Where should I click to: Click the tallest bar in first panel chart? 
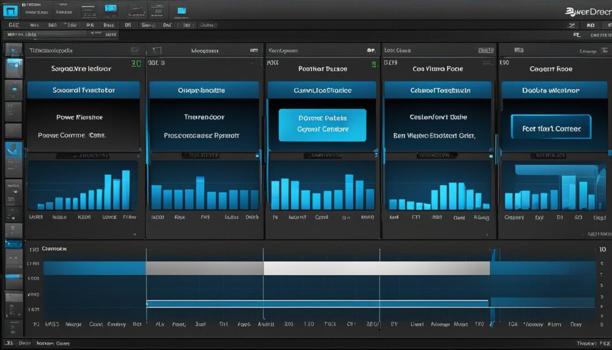click(126, 190)
